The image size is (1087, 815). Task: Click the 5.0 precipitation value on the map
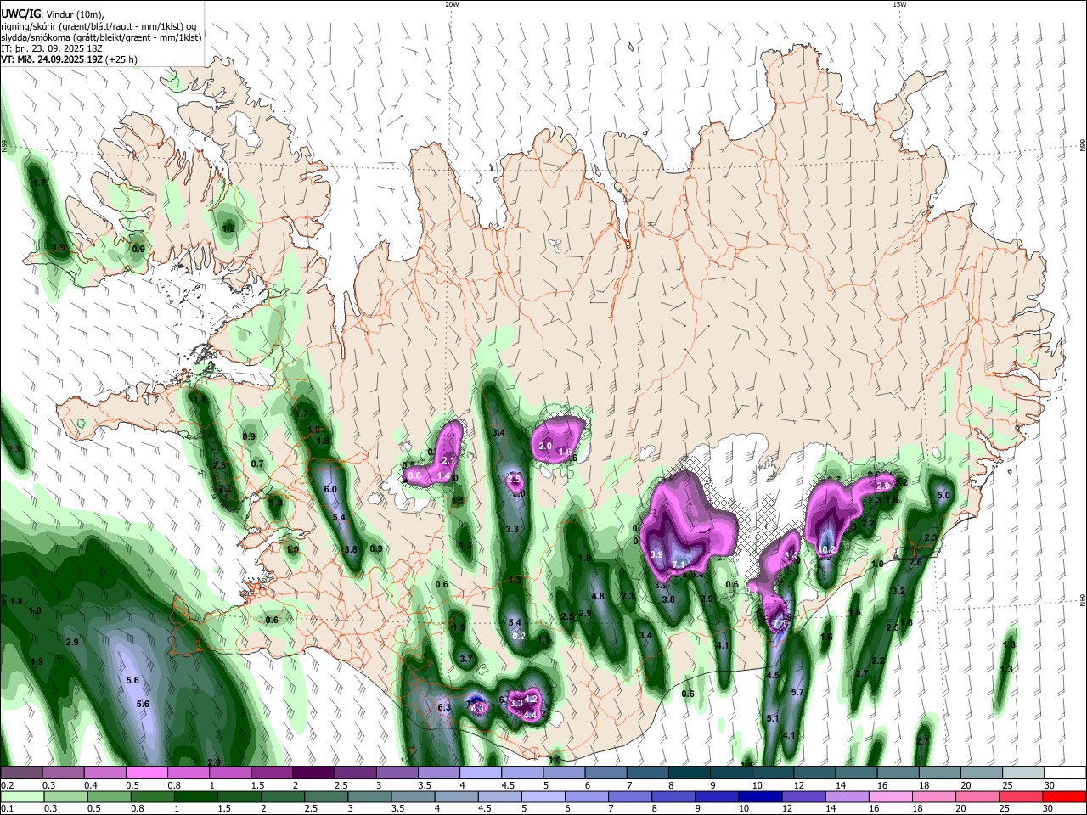943,495
